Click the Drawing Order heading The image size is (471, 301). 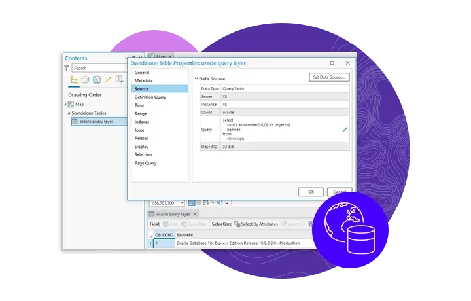[84, 95]
